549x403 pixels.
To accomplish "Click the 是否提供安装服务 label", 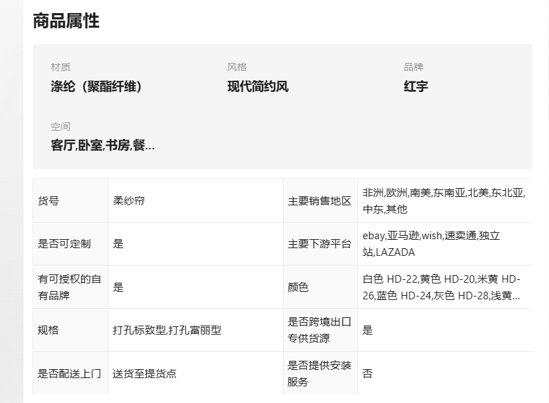I will coord(319,373).
